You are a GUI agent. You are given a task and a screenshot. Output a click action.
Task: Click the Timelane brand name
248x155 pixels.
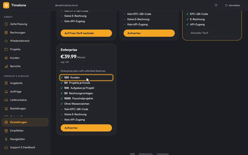click(19, 5)
